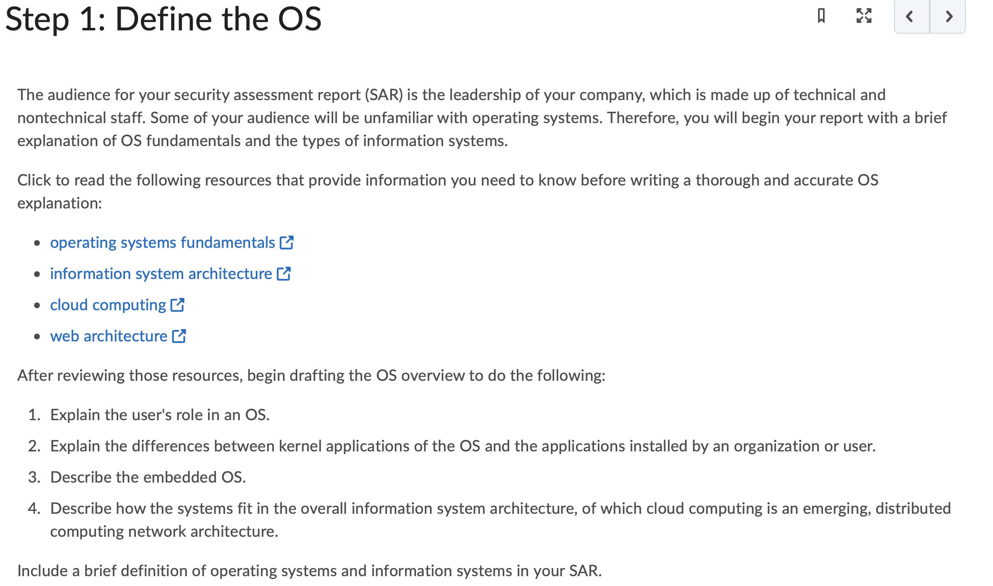Open the information system architecture link
The width and height of the screenshot is (993, 586).
(161, 274)
